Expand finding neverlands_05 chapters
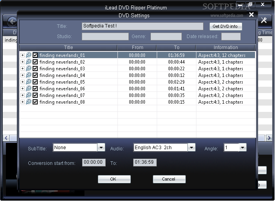 pyautogui.click(x=22, y=82)
